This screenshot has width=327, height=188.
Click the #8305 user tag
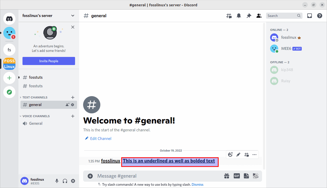(35, 183)
